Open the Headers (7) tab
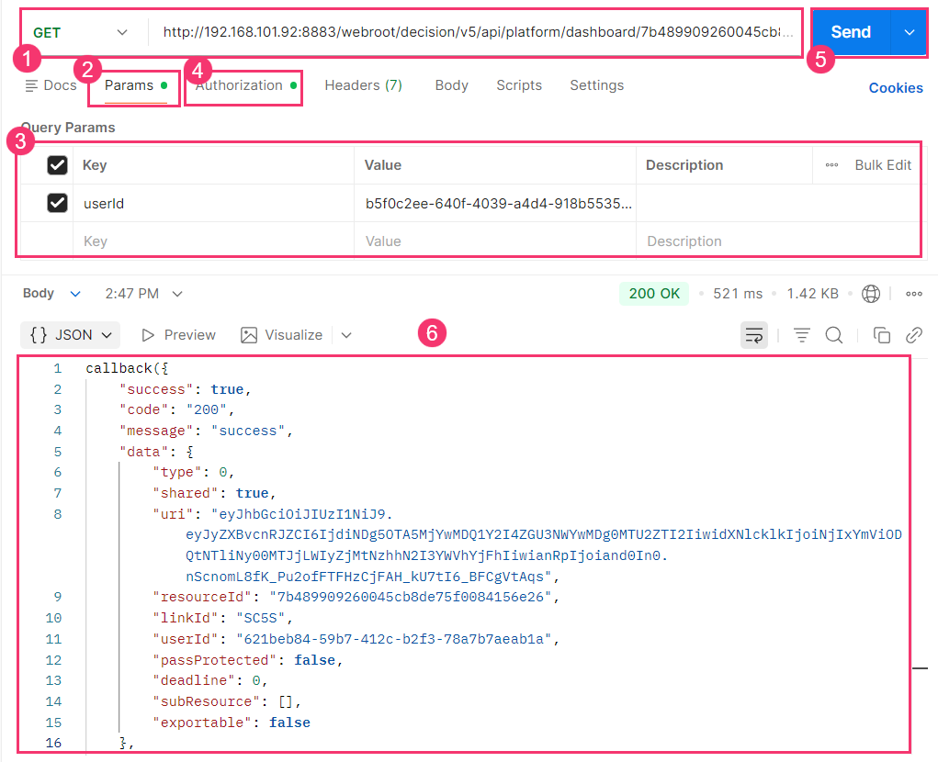Image resolution: width=938 pixels, height=762 pixels. (363, 85)
